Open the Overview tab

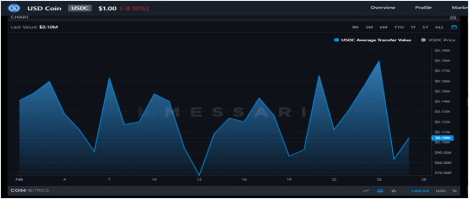pos(383,8)
